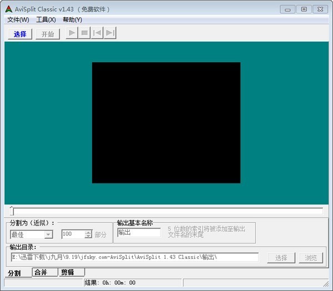Jump to the previous frame marker
Image resolution: width=333 pixels, height=291 pixels.
(97, 33)
